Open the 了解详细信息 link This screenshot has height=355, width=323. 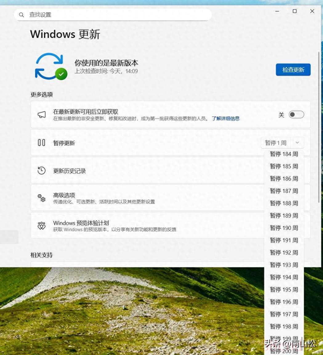pos(225,118)
